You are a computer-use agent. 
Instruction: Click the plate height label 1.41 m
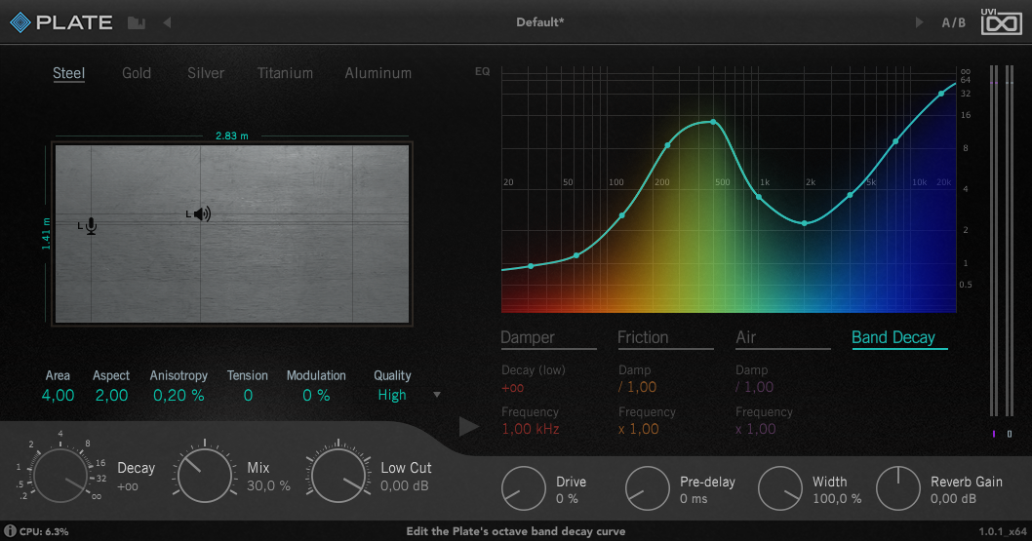tap(46, 233)
